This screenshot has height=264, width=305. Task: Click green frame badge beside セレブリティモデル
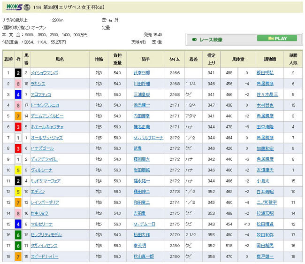click(18, 234)
